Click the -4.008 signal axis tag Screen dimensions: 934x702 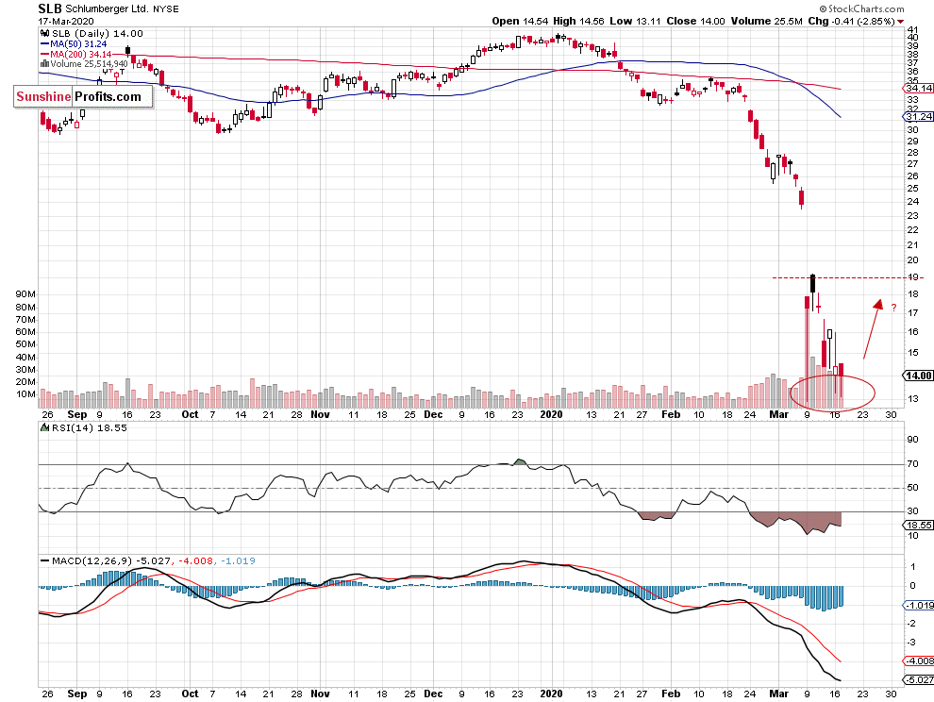click(918, 660)
